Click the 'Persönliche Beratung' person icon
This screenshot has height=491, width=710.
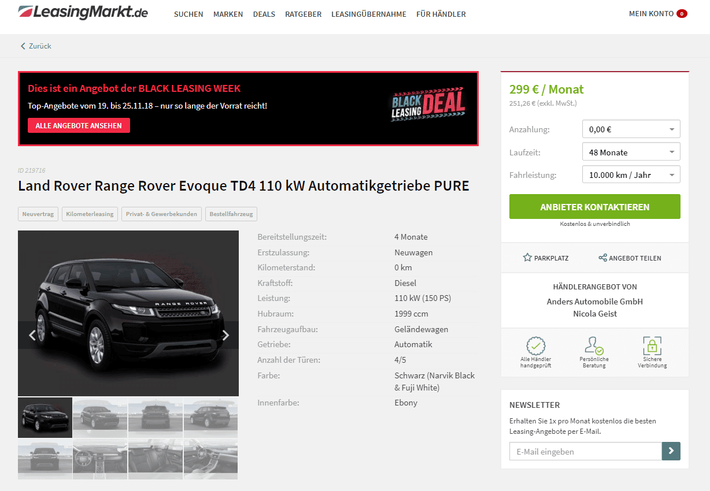[x=594, y=346]
